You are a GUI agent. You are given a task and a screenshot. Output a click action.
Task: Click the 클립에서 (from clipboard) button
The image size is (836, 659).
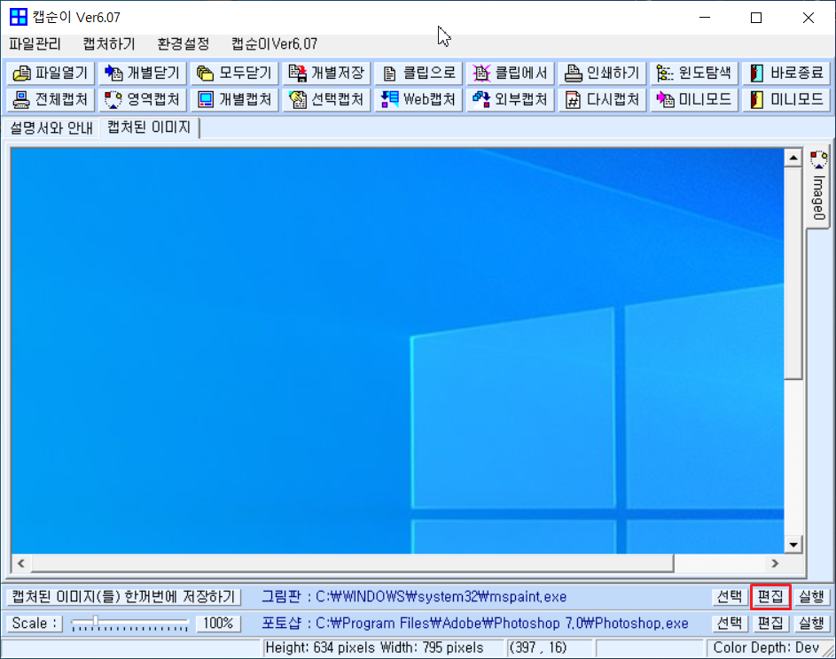[x=511, y=73]
